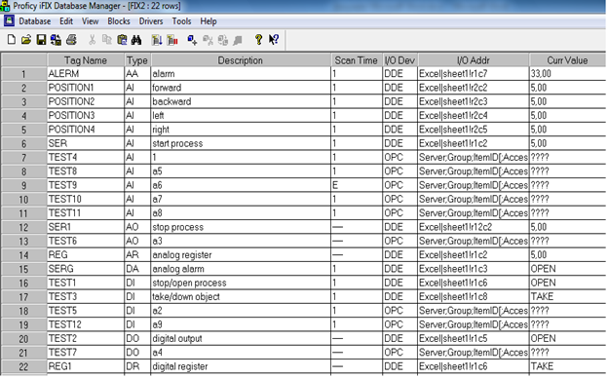
Task: Select the REG tag name cell
Action: [x=86, y=255]
